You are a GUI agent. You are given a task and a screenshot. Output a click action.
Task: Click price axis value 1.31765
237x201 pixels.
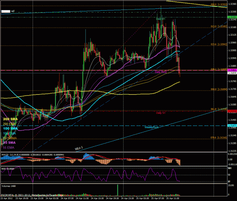(x=232, y=81)
